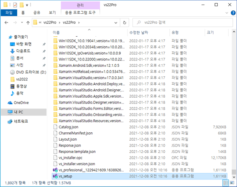The height and width of the screenshot is (187, 237).
Task: Open 다운로드 folder in sidebar
Action: [23, 51]
